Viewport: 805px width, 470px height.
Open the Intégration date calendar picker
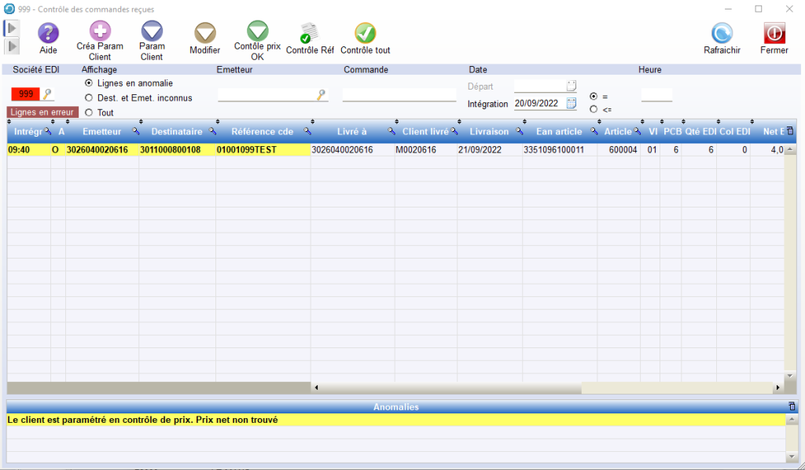tap(572, 103)
